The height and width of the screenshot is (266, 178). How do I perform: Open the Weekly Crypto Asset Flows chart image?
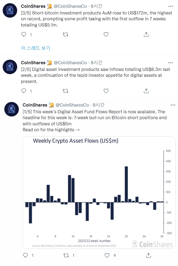click(99, 193)
